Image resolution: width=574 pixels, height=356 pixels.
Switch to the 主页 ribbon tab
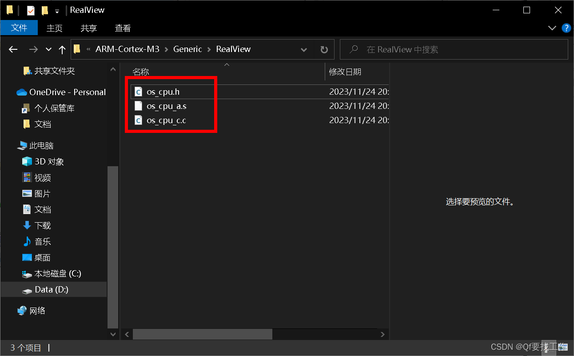(55, 28)
